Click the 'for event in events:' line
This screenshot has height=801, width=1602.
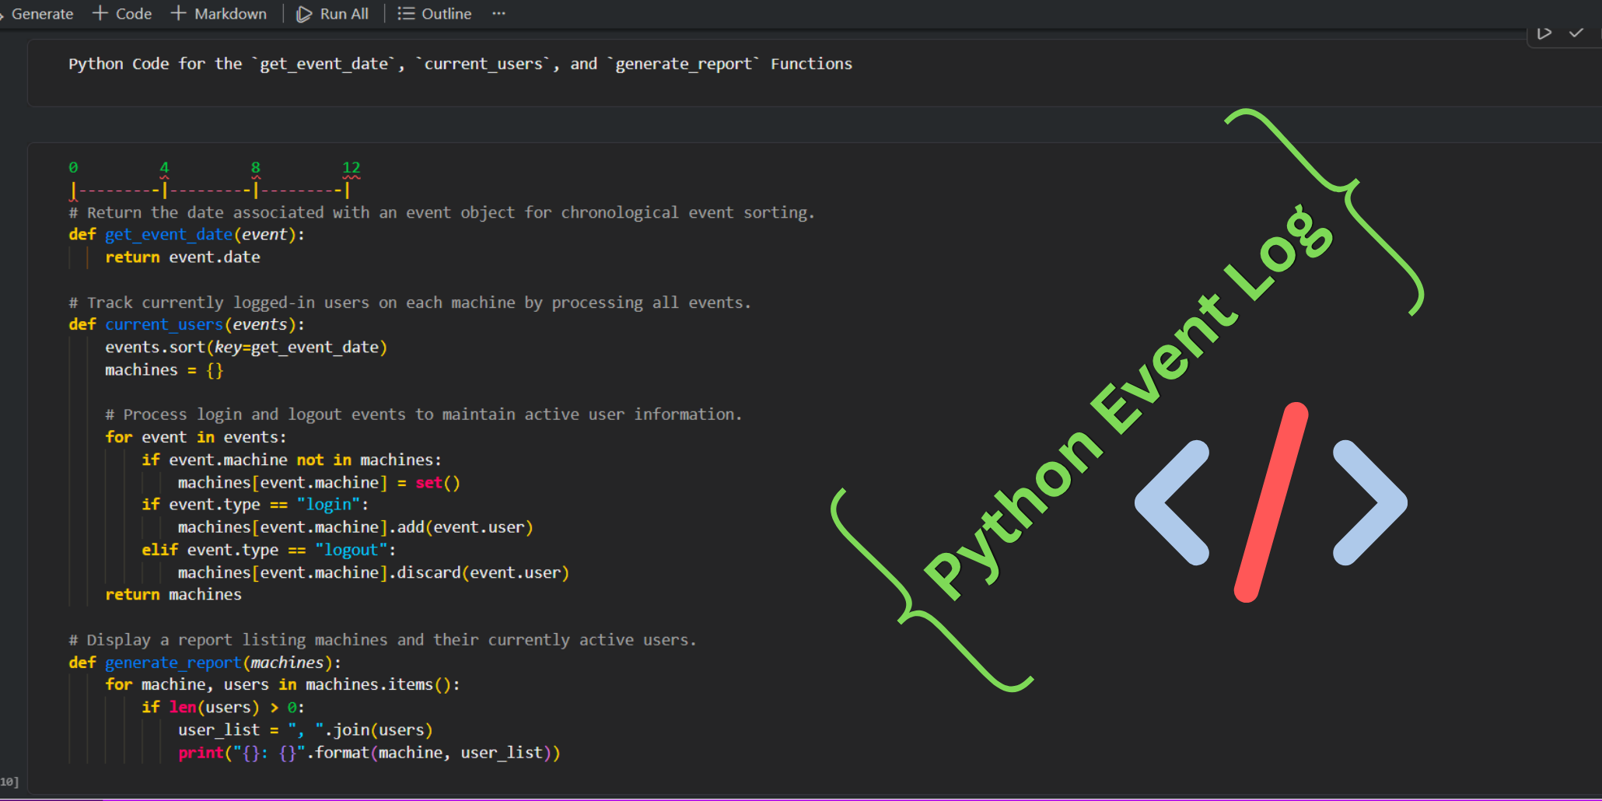[x=196, y=437]
